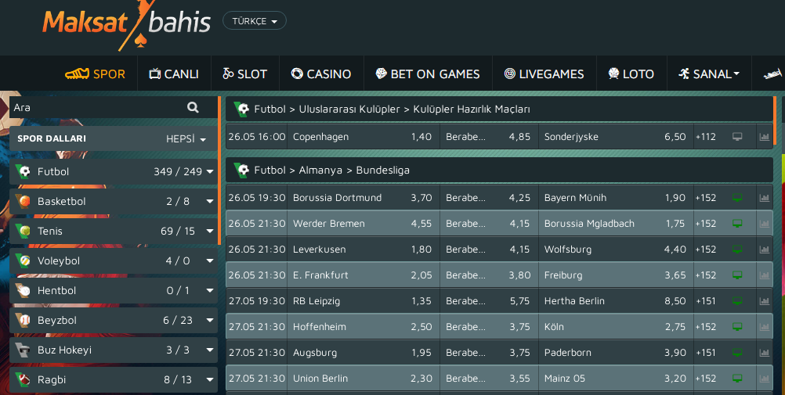Open the HEPSİ sports filter dropdown

(186, 139)
